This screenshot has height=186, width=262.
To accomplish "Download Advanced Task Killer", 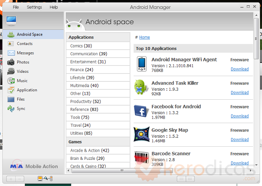I will click(239, 92).
